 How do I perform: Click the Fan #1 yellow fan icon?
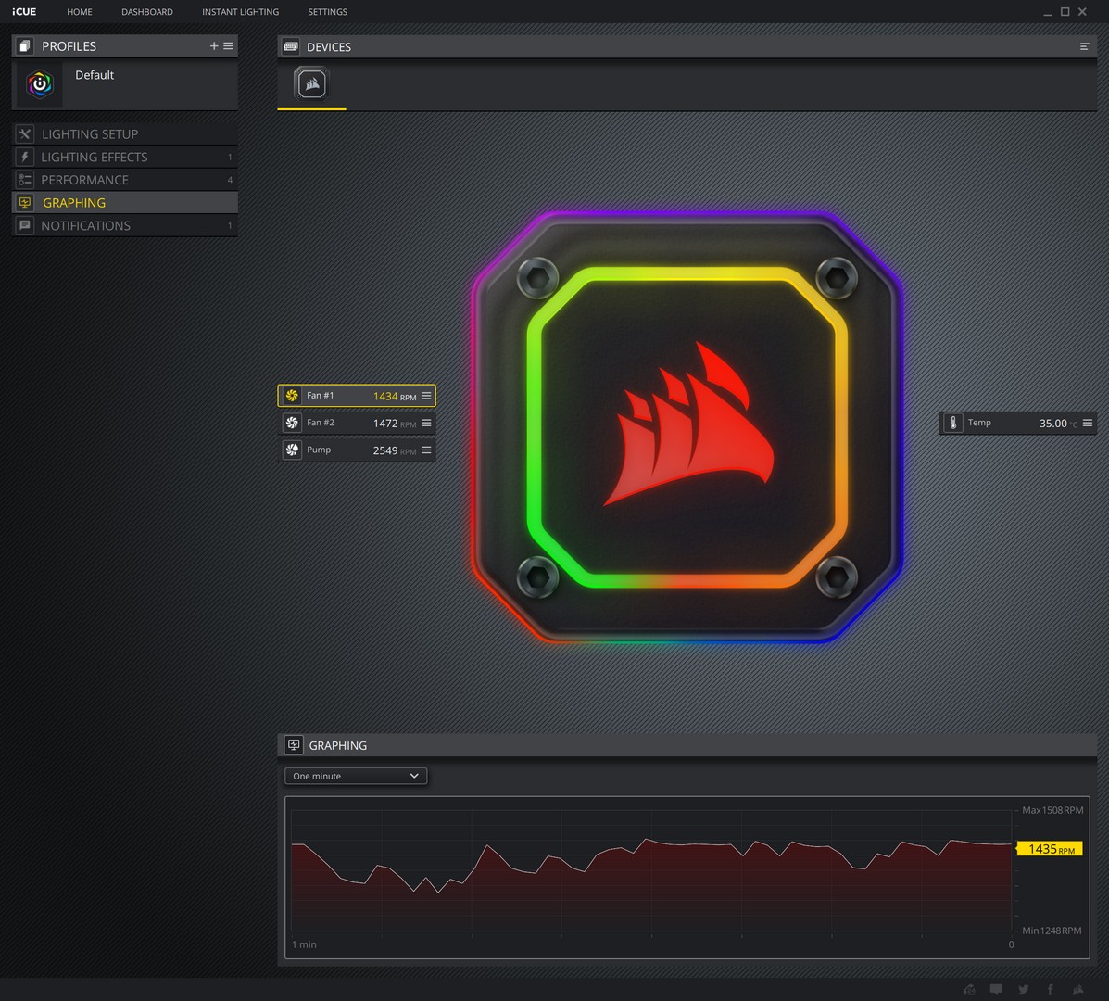[x=292, y=396]
